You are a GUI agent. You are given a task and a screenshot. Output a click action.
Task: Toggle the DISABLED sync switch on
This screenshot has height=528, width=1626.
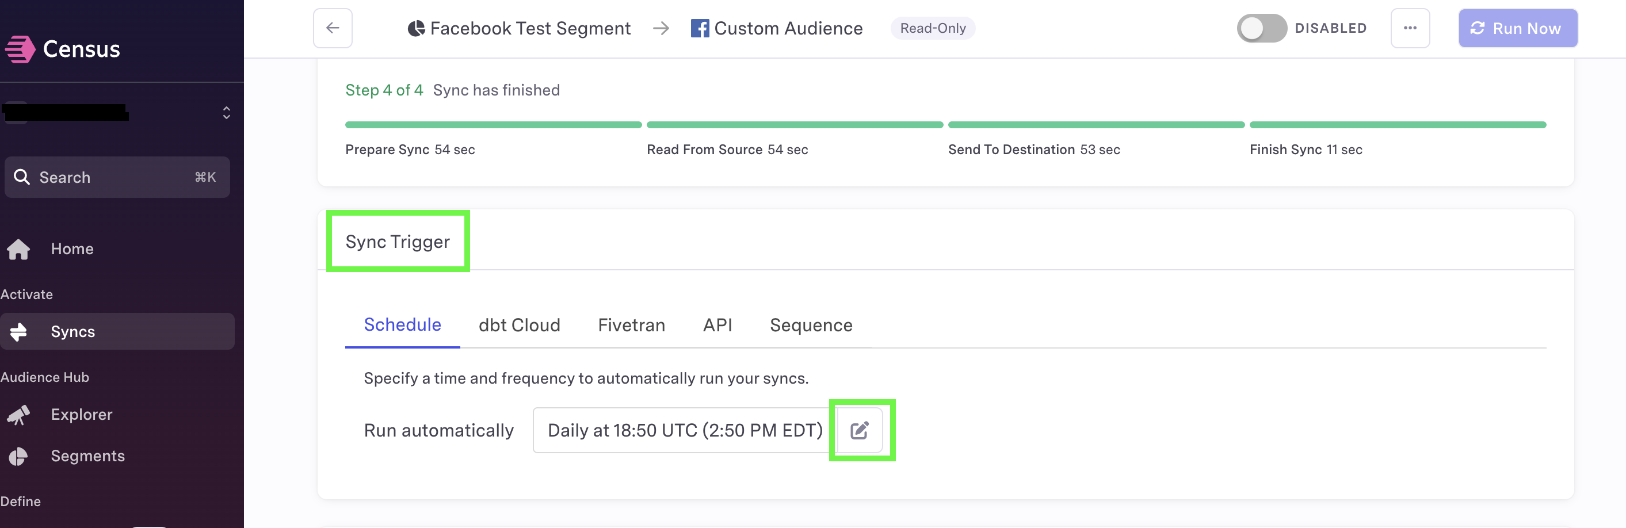coord(1261,28)
